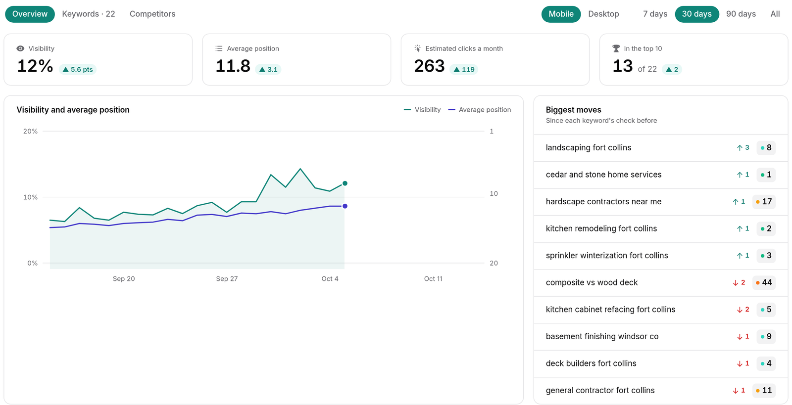792x405 pixels.
Task: Toggle the Average position legend entry
Action: 480,110
